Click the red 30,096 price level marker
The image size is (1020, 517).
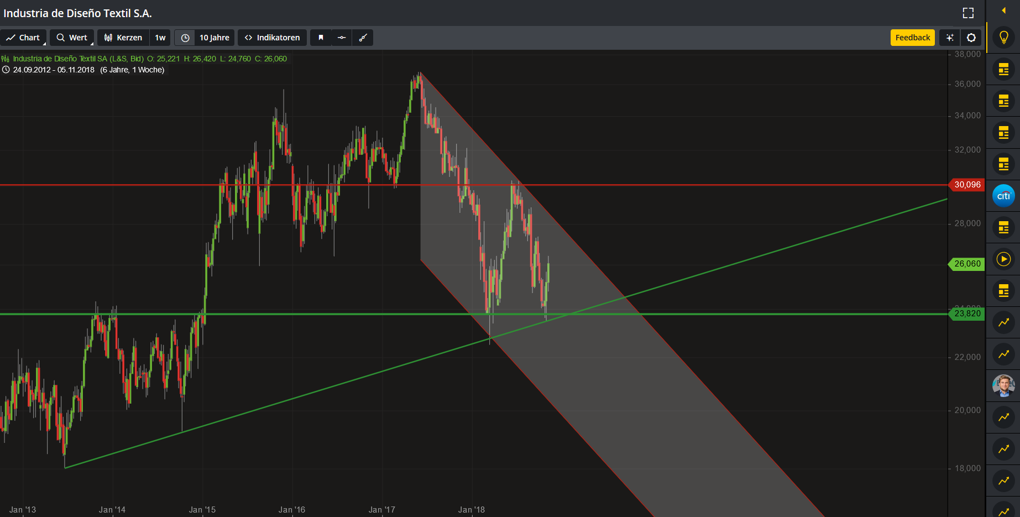pyautogui.click(x=967, y=185)
